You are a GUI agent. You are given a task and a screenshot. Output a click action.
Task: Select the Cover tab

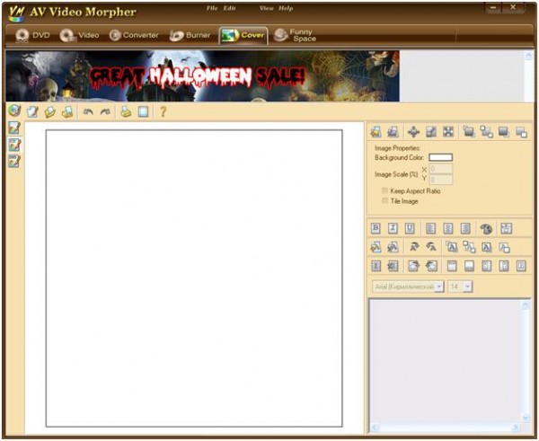coord(243,35)
